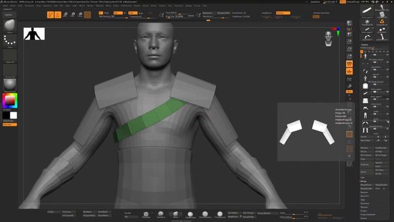Select the ZModeler brush icon
Viewport: 394px width, 222px height.
pos(146,215)
